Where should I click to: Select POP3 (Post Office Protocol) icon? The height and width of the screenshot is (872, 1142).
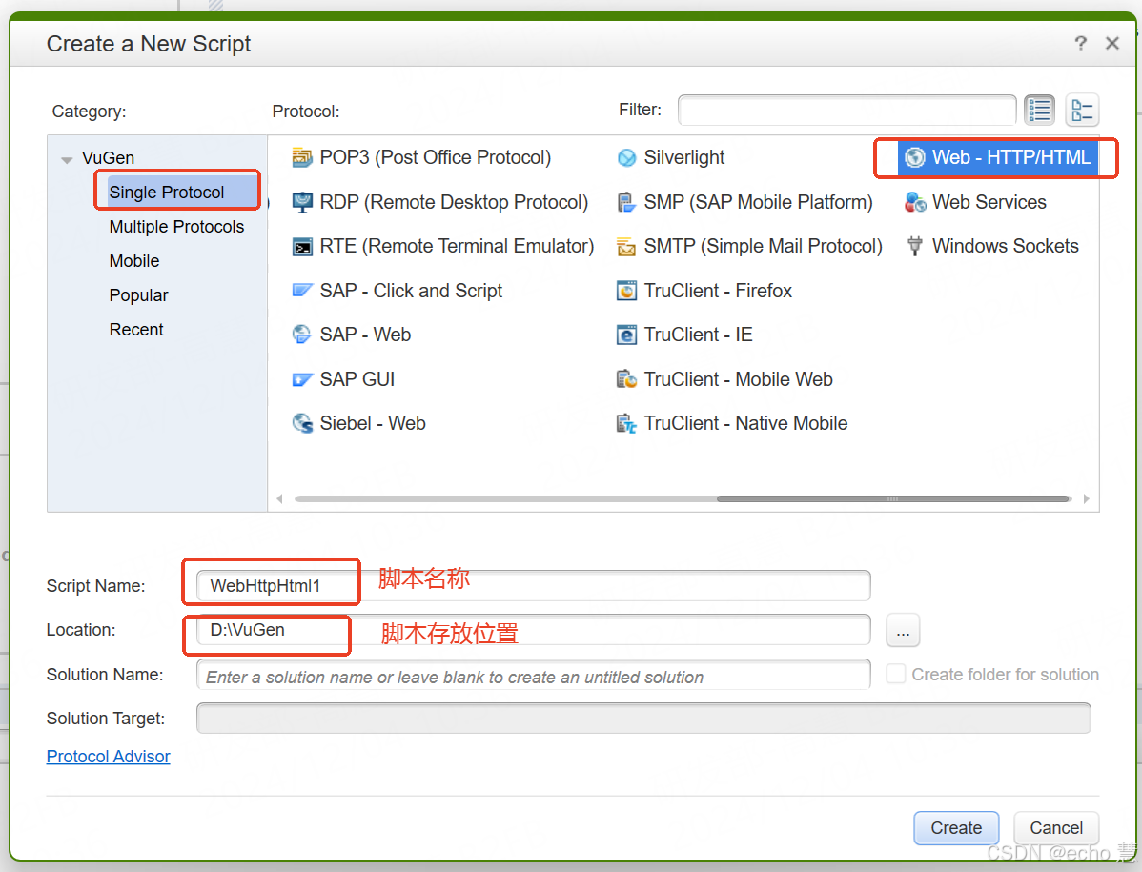[301, 157]
